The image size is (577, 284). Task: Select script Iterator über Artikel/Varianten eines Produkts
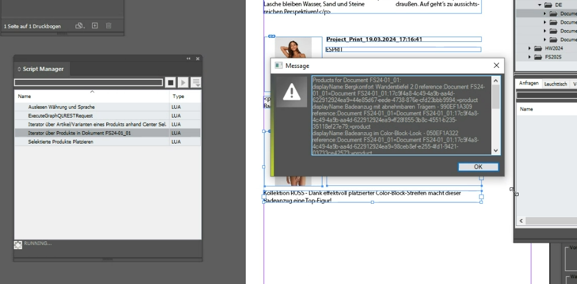tap(107, 125)
